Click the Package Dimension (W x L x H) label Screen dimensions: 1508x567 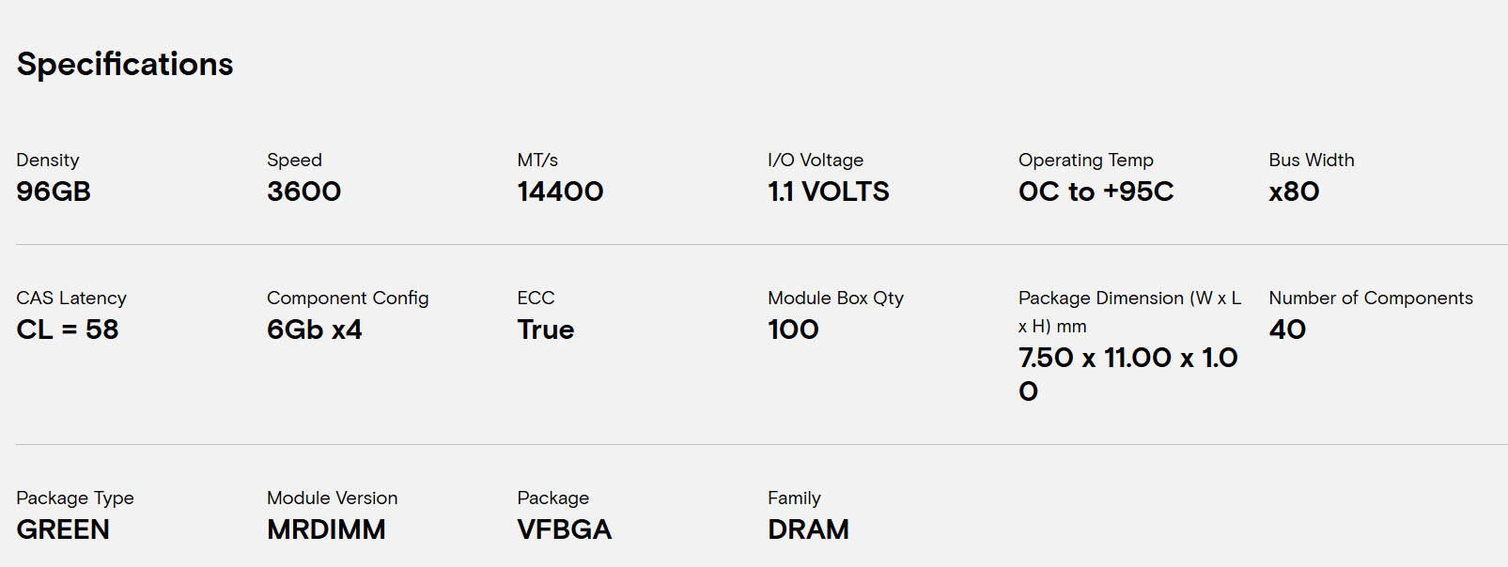(x=1129, y=312)
